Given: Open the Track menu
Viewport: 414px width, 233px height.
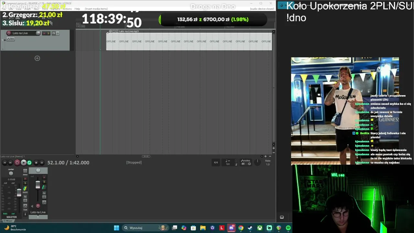Looking at the screenshot, I should pos(45,9).
